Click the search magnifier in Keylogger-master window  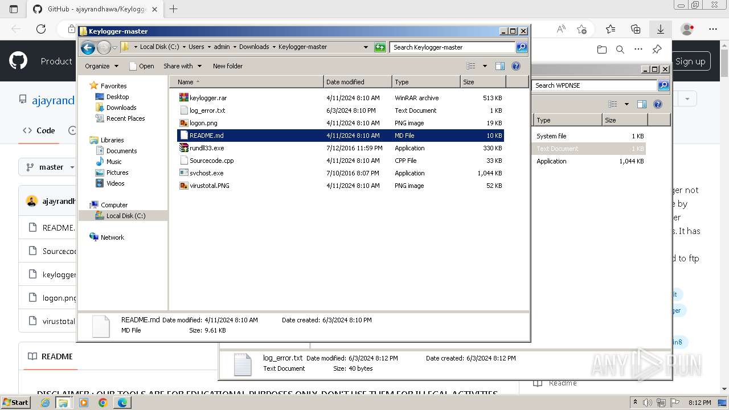[x=522, y=47]
